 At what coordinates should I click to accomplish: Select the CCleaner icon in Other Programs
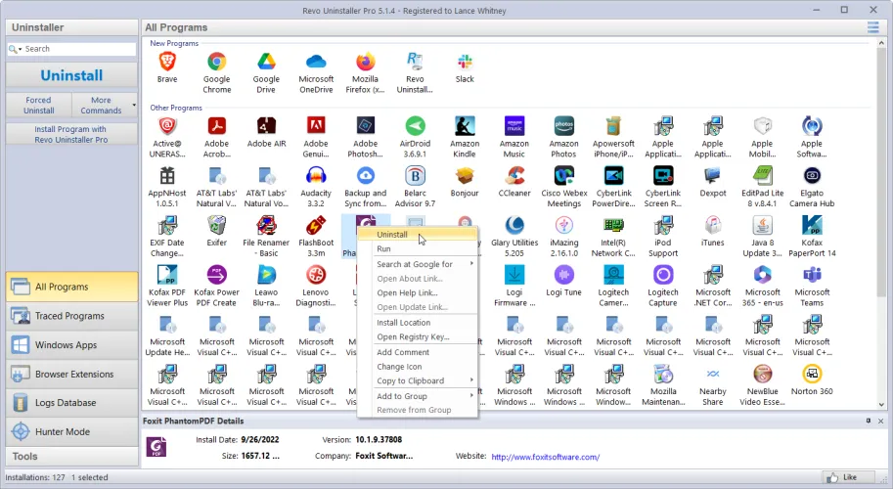point(513,176)
